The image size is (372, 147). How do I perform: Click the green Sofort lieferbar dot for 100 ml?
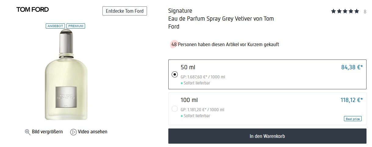[x=181, y=116]
